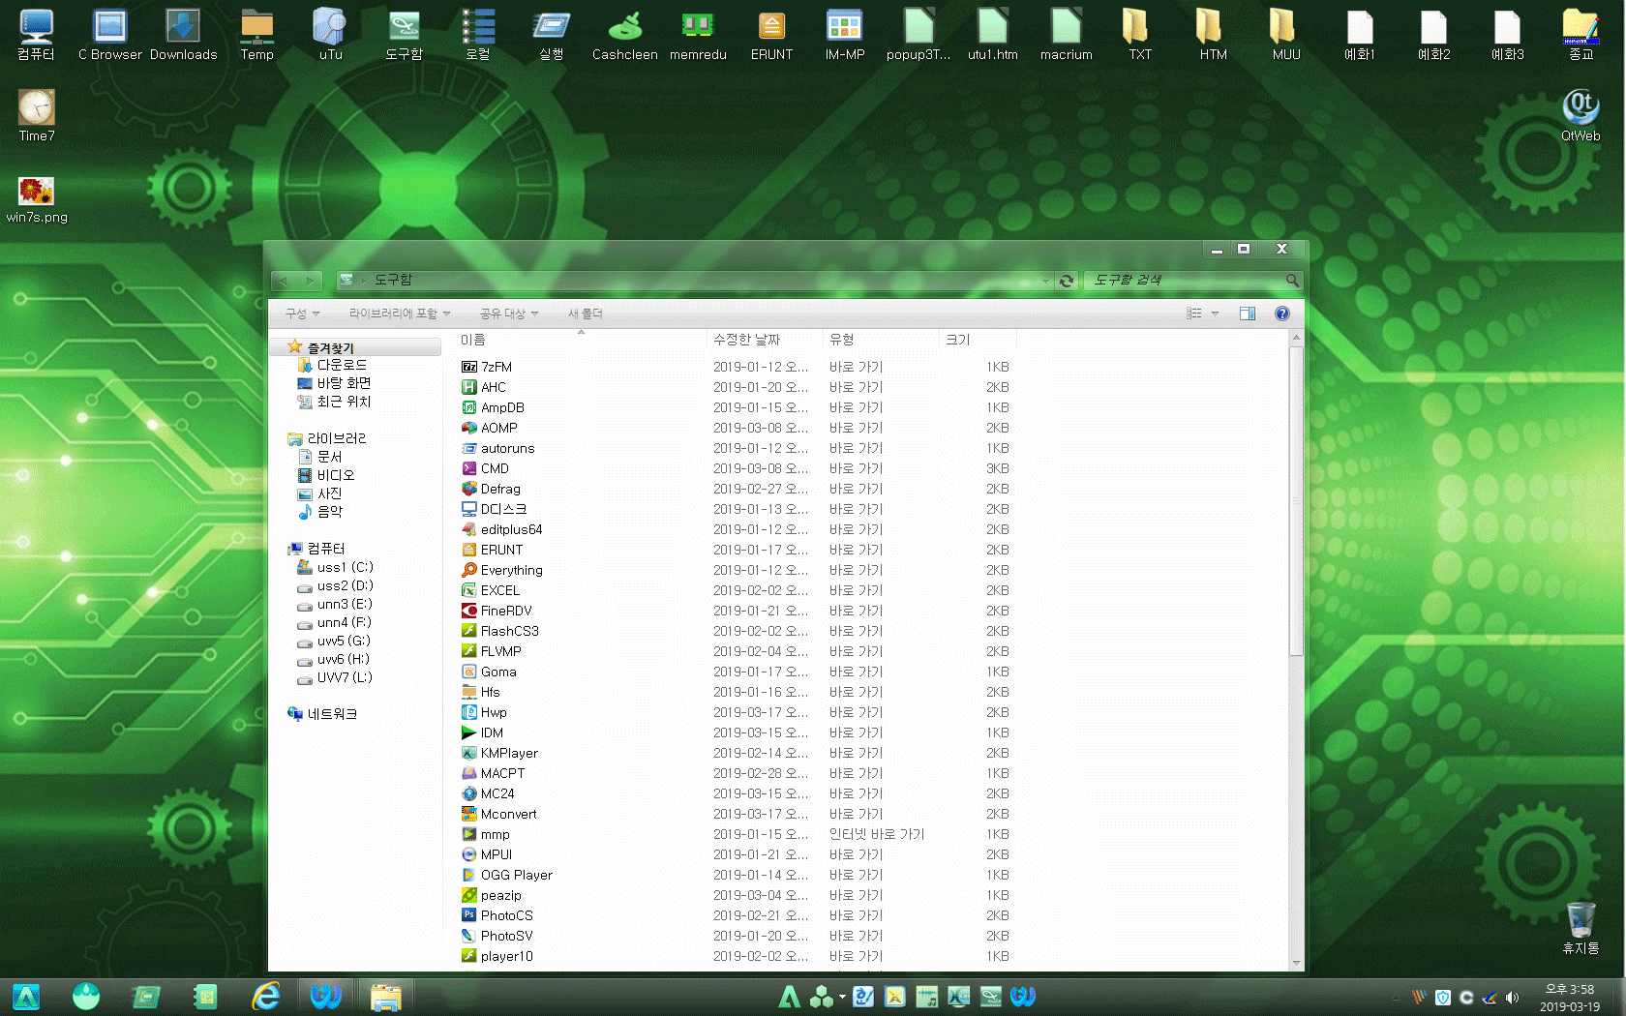Viewport: 1626px width, 1016px height.
Task: Select the PhotoCS shortcut
Action: tap(497, 915)
